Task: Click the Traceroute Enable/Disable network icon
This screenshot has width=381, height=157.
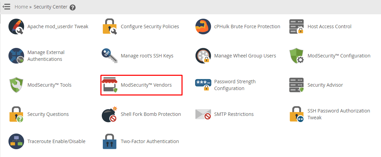Action: [16, 141]
